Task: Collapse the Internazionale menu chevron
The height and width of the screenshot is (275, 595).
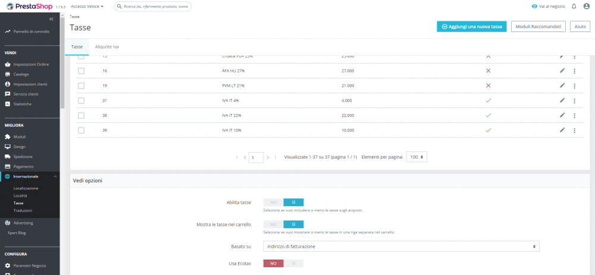Action: 55,176
